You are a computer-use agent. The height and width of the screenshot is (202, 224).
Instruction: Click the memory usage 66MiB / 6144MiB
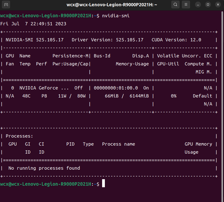(x=127, y=96)
